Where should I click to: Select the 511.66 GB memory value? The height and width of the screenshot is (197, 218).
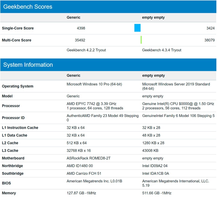pyautogui.click(x=157, y=193)
